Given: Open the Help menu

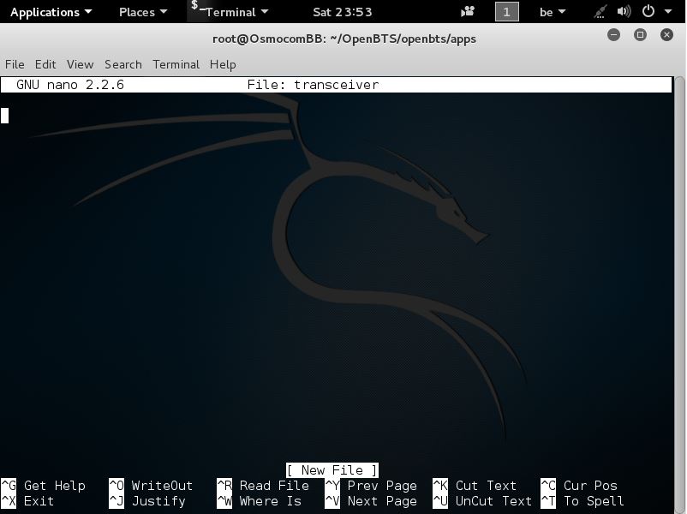Looking at the screenshot, I should pyautogui.click(x=223, y=64).
